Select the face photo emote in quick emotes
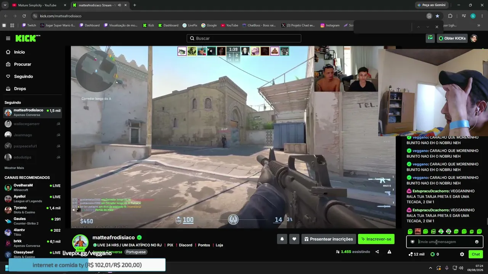Viewport: 488px width, 274px height. 418,231
